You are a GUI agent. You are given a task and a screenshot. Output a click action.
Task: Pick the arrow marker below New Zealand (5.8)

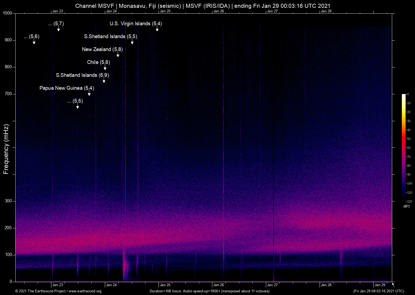coord(118,55)
